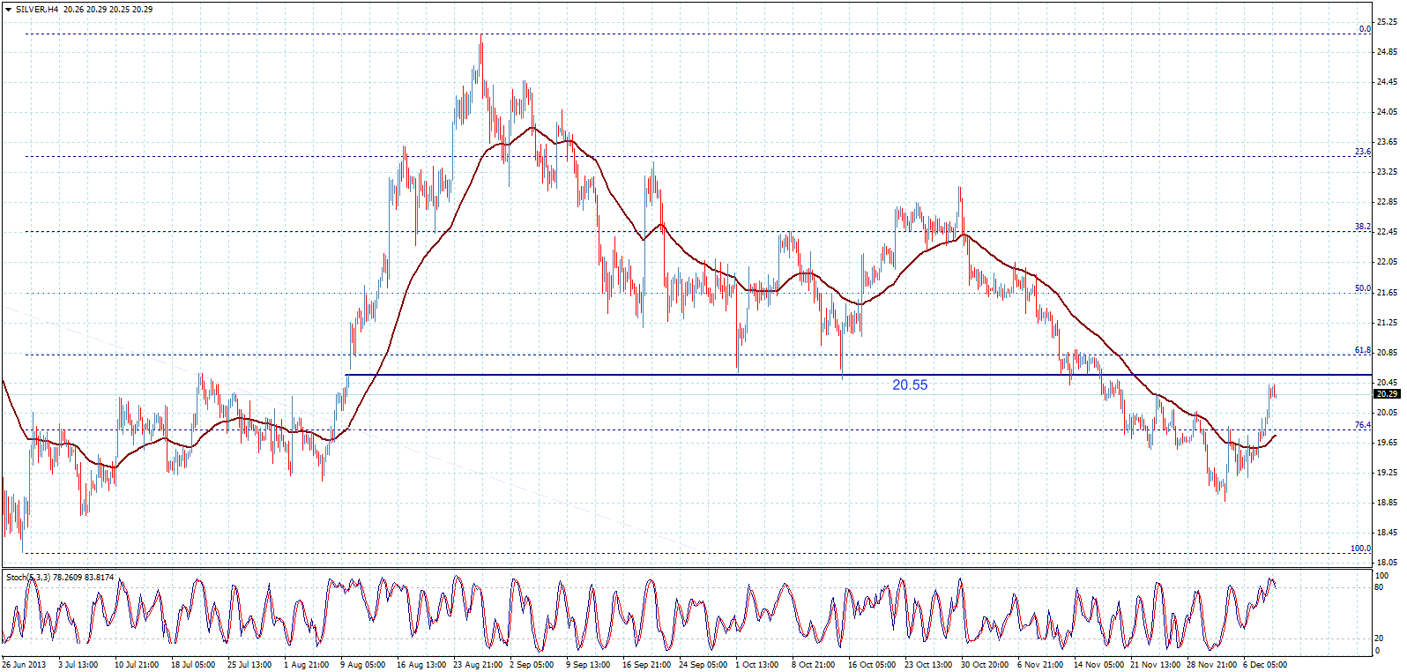The height and width of the screenshot is (672, 1407).
Task: Click price 18.05 on the price axis
Action: pyautogui.click(x=1387, y=563)
